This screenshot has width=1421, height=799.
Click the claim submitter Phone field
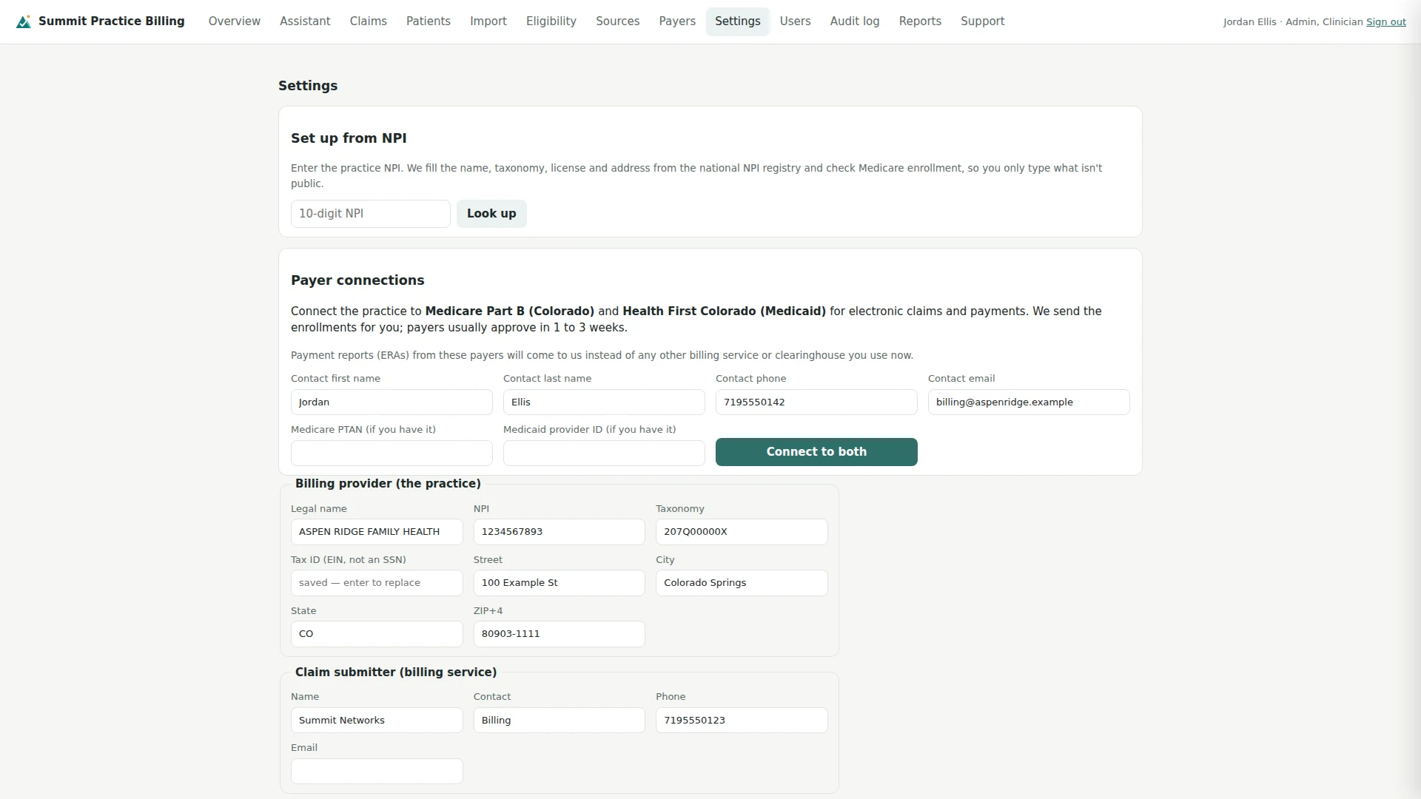click(x=742, y=721)
